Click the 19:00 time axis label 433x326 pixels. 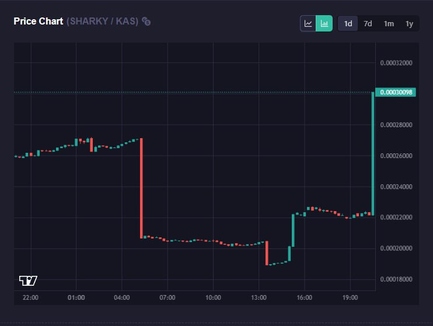click(350, 297)
